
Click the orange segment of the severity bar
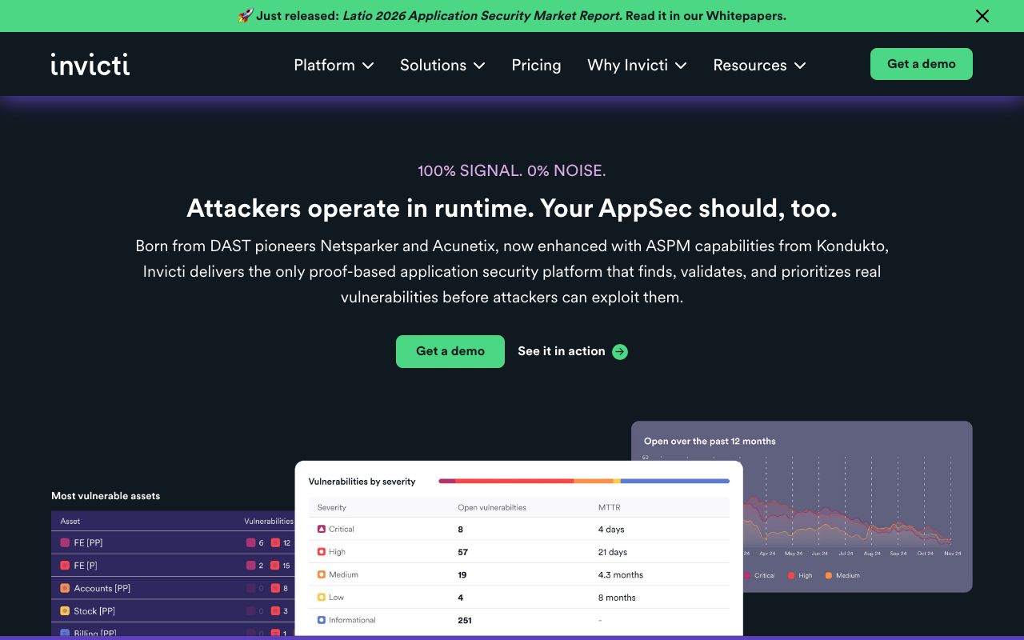point(594,481)
